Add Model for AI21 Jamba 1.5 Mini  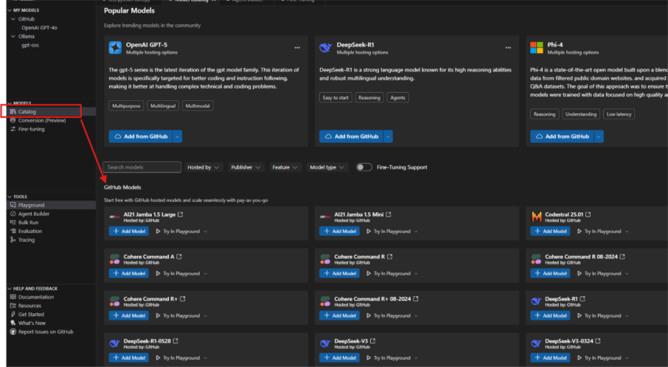pos(340,231)
